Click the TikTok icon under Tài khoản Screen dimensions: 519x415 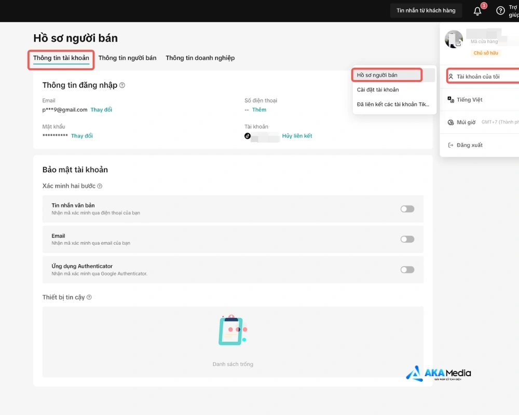pyautogui.click(x=248, y=136)
